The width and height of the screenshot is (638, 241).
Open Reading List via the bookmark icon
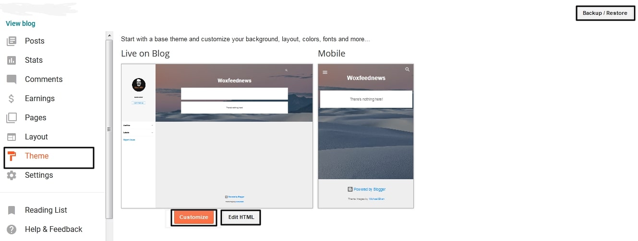(12, 210)
